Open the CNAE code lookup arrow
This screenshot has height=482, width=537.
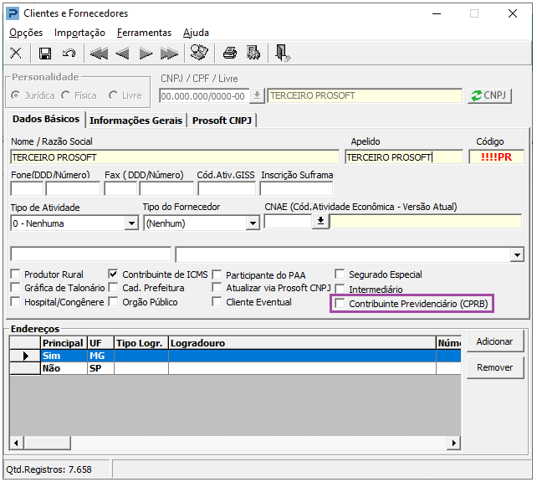(x=321, y=222)
